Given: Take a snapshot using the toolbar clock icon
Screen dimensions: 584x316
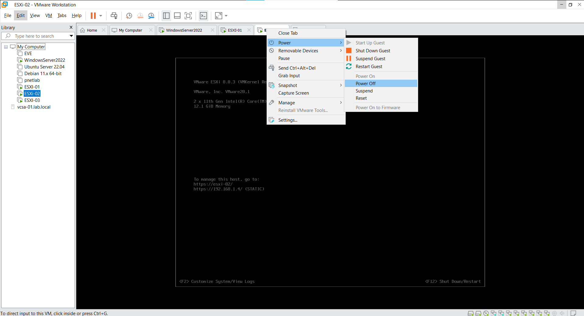Looking at the screenshot, I should [x=129, y=16].
